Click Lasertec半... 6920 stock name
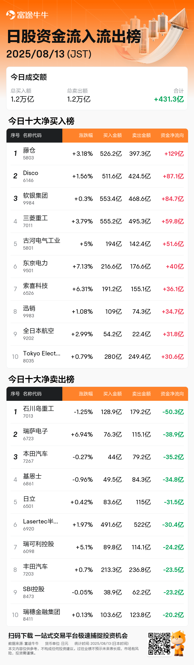Screen dimensions: 194x665 pos(41,521)
